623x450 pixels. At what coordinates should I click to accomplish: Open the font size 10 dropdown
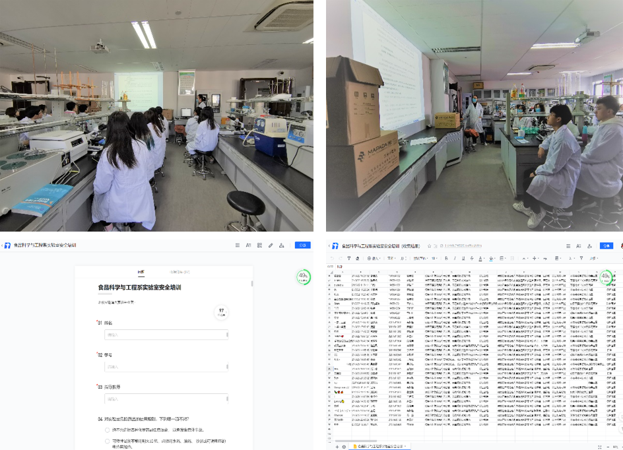435,259
